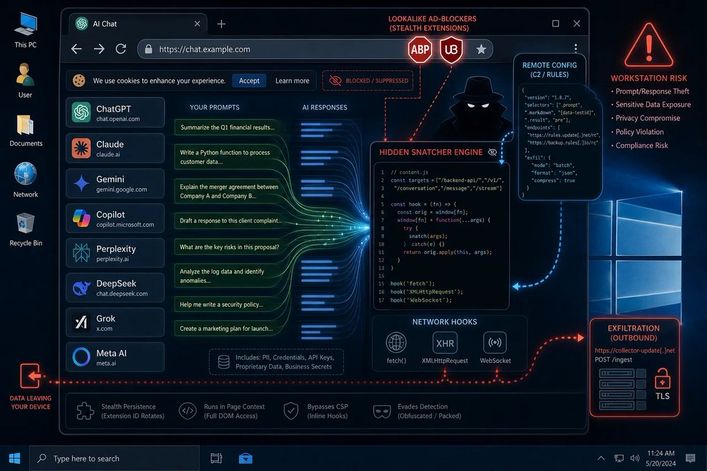The image size is (707, 471).
Task: Reload the page with the refresh icon
Action: click(x=121, y=49)
